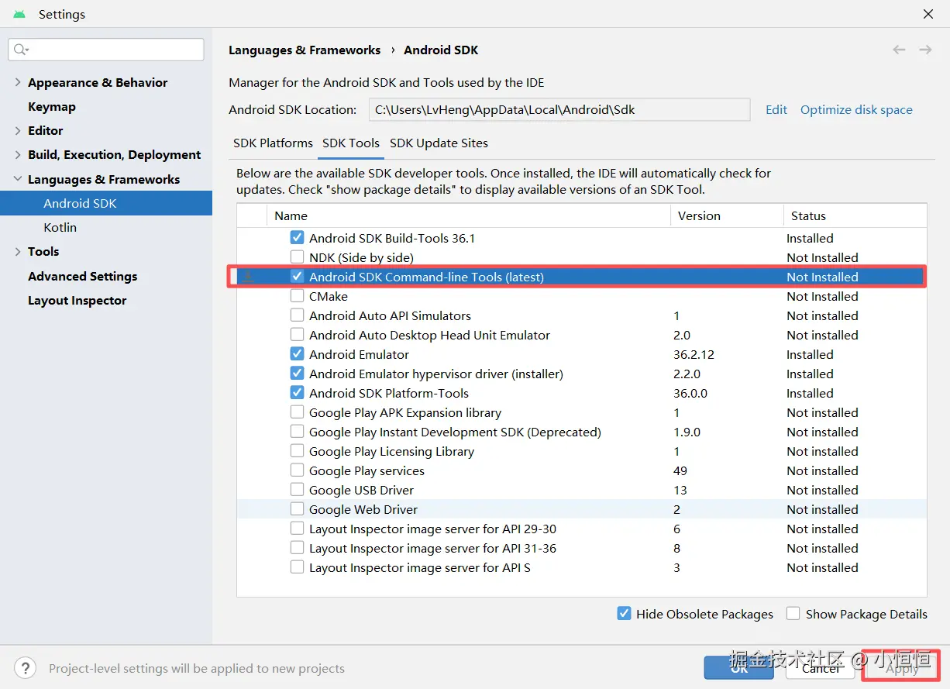The height and width of the screenshot is (689, 950).
Task: Check Layout Inspector image server API S
Action: [297, 567]
